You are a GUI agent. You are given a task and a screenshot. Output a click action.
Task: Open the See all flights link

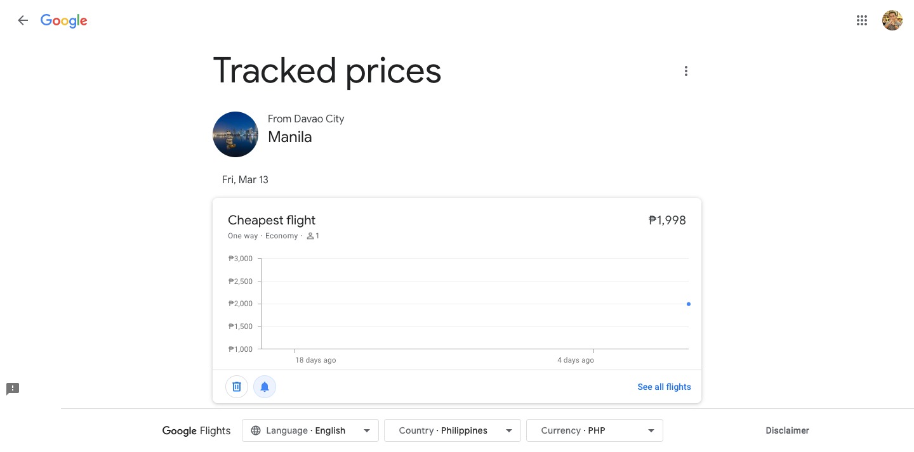point(664,387)
